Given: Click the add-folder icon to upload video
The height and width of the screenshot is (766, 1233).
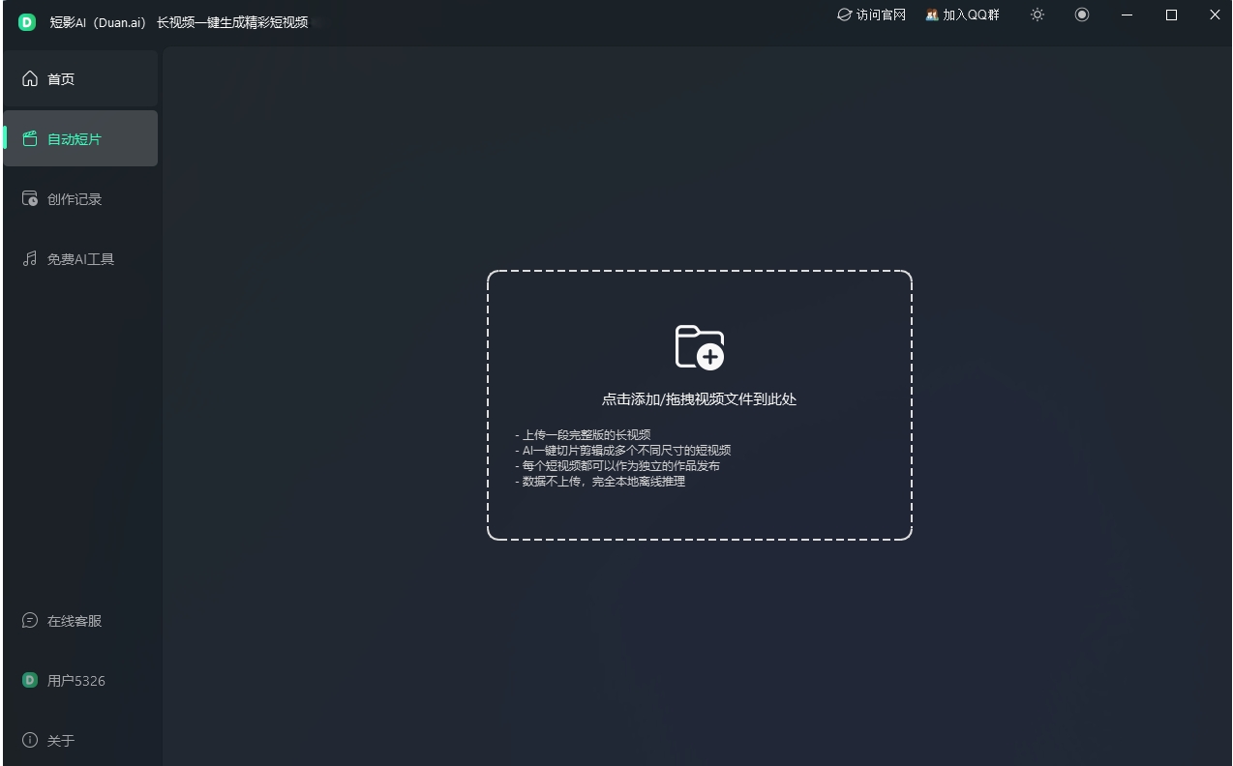Looking at the screenshot, I should coord(700,346).
